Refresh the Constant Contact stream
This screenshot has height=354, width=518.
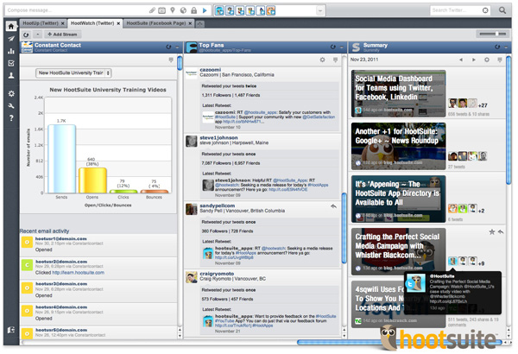(x=168, y=47)
